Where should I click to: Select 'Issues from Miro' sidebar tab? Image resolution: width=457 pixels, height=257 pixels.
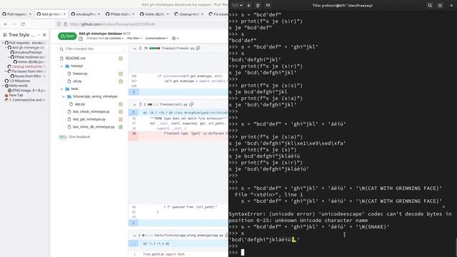coord(28,76)
